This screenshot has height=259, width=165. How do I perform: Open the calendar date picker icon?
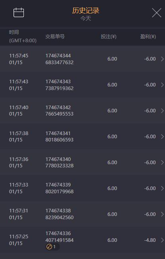pyautogui.click(x=19, y=12)
